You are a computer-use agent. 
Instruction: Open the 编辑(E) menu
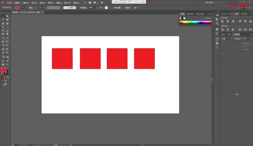[18, 3]
